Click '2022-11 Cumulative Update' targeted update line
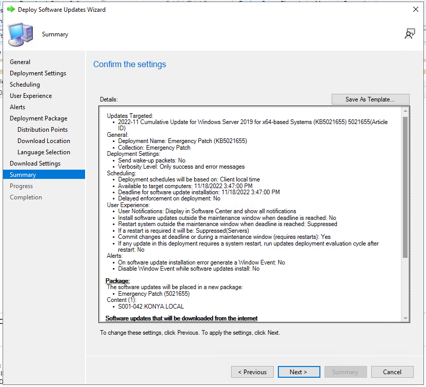The width and height of the screenshot is (426, 387). pyautogui.click(x=253, y=125)
